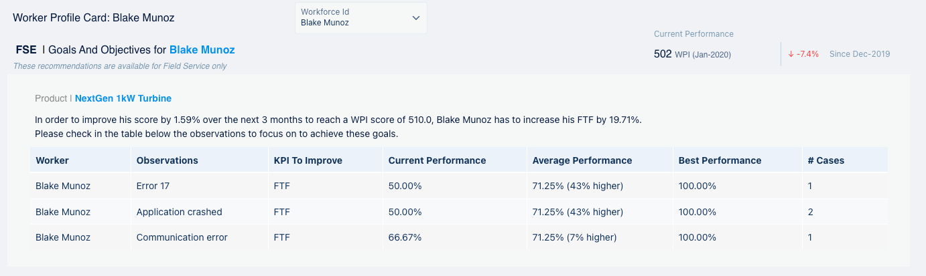Open the blue Blake Munoz link in heading
This screenshot has width=926, height=276.
point(202,50)
